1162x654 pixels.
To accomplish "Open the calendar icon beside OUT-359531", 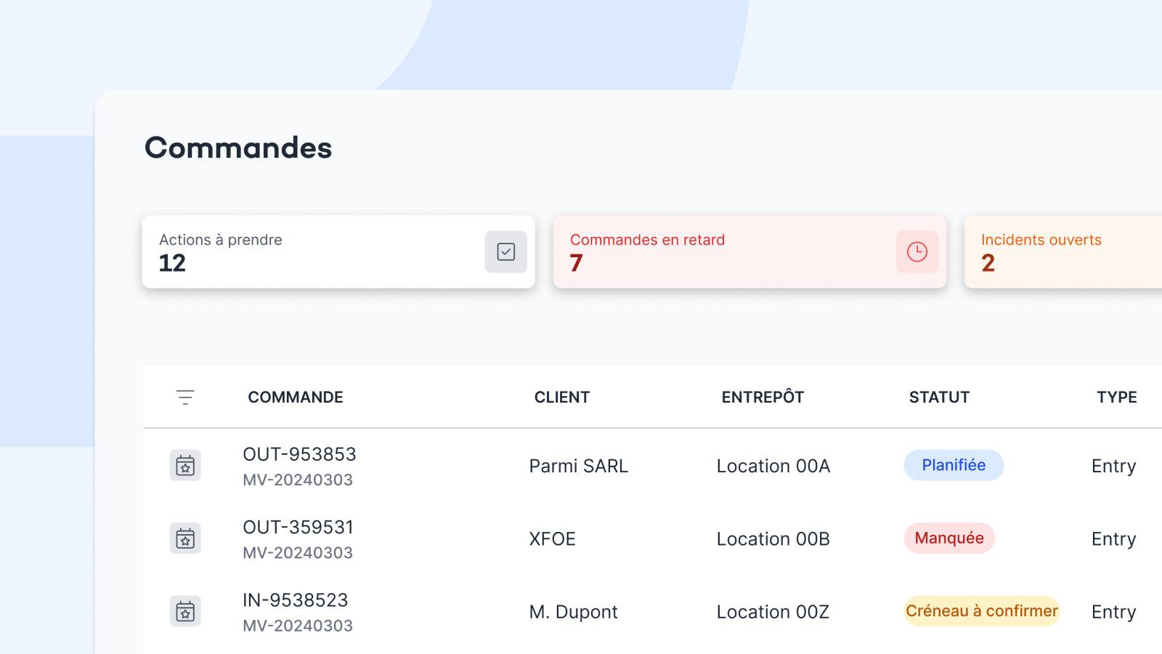I will [x=186, y=538].
